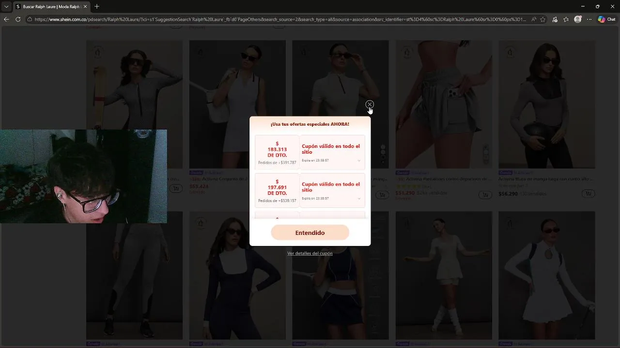Viewport: 620px width, 348px height.
Task: Click the $56.290 price text
Action: tap(508, 194)
